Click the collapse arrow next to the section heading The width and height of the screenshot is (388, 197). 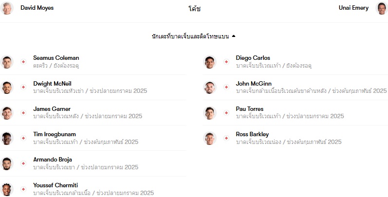tap(233, 36)
